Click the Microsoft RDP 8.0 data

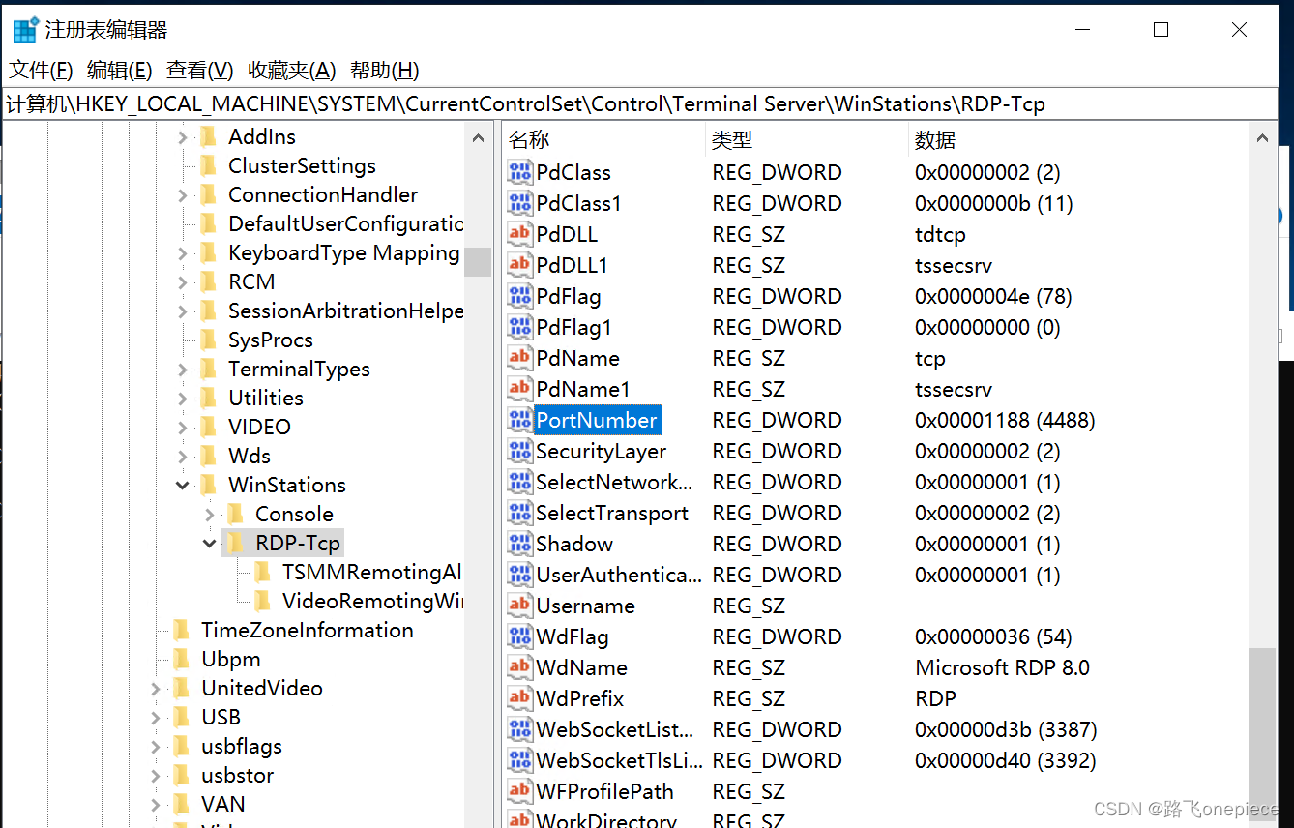point(1002,668)
